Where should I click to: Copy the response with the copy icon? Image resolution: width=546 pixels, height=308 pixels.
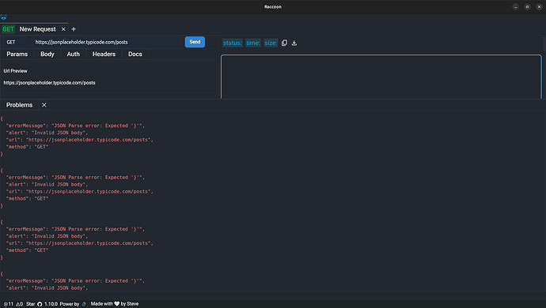pyautogui.click(x=285, y=43)
